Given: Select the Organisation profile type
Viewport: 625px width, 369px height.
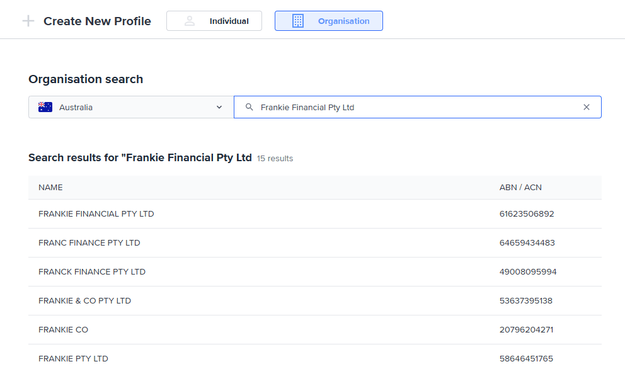Looking at the screenshot, I should click(329, 21).
